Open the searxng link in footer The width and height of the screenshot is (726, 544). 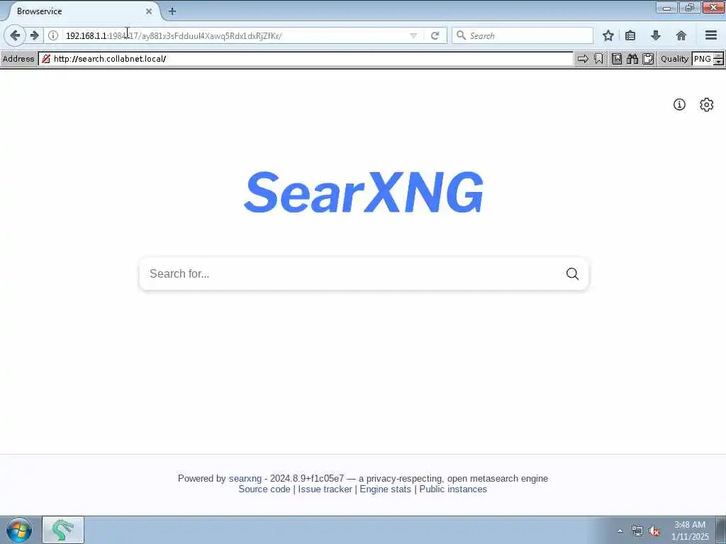tap(245, 478)
